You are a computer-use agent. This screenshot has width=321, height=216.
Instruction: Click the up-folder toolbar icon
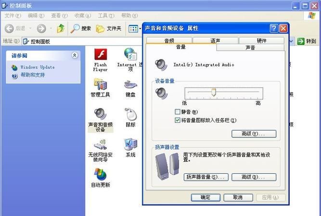pos(61,28)
